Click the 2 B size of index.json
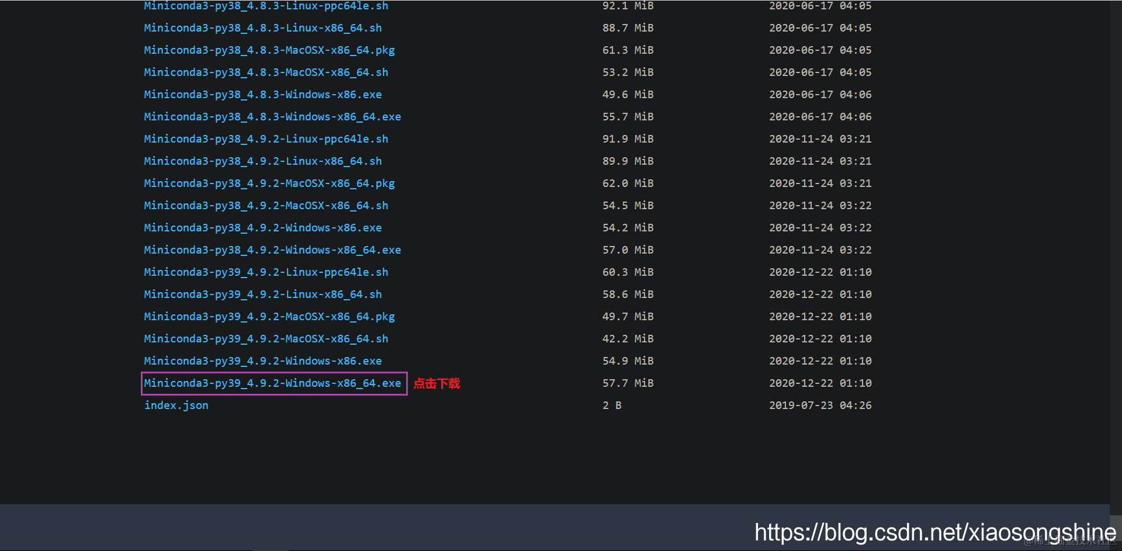 pyautogui.click(x=612, y=406)
